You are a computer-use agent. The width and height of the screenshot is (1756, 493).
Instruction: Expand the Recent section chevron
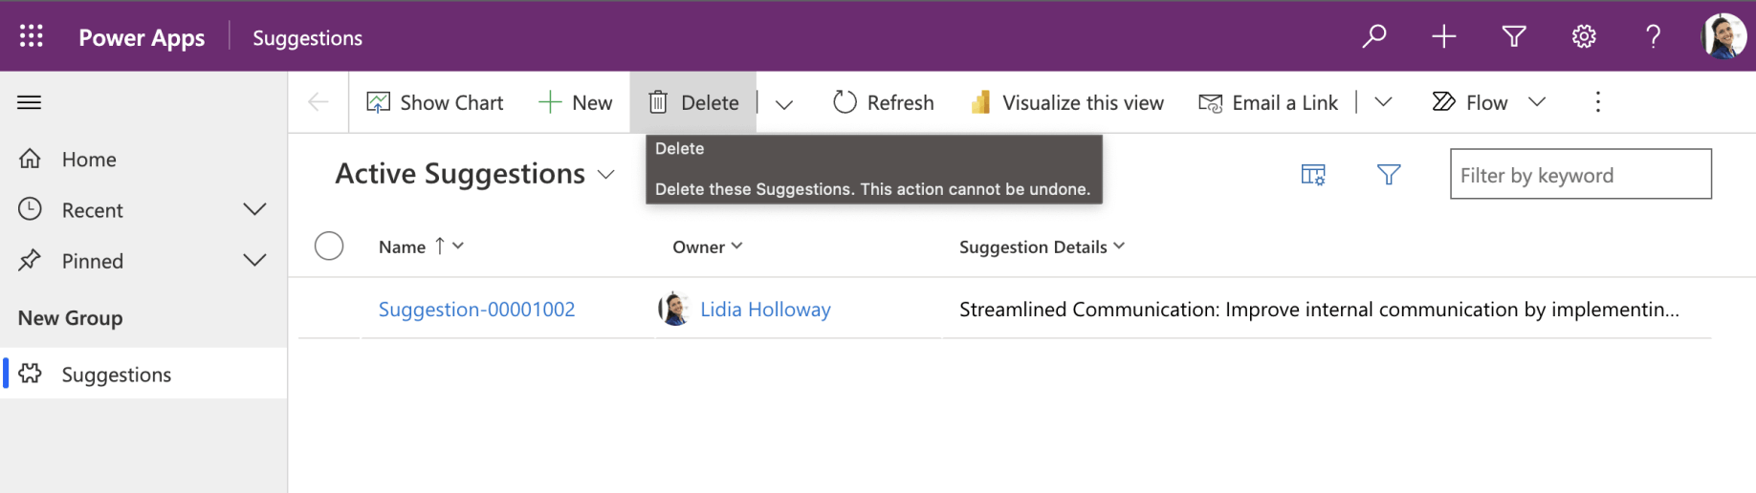[254, 209]
